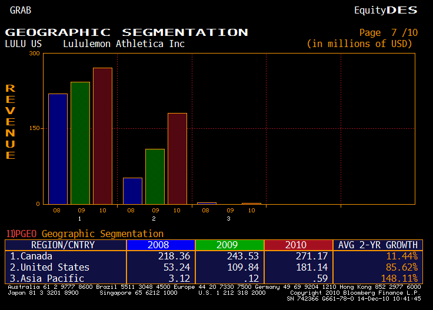This screenshot has width=433, height=310.
Task: Click the GEOGRAPHIC SEGMENTATION title
Action: (126, 32)
